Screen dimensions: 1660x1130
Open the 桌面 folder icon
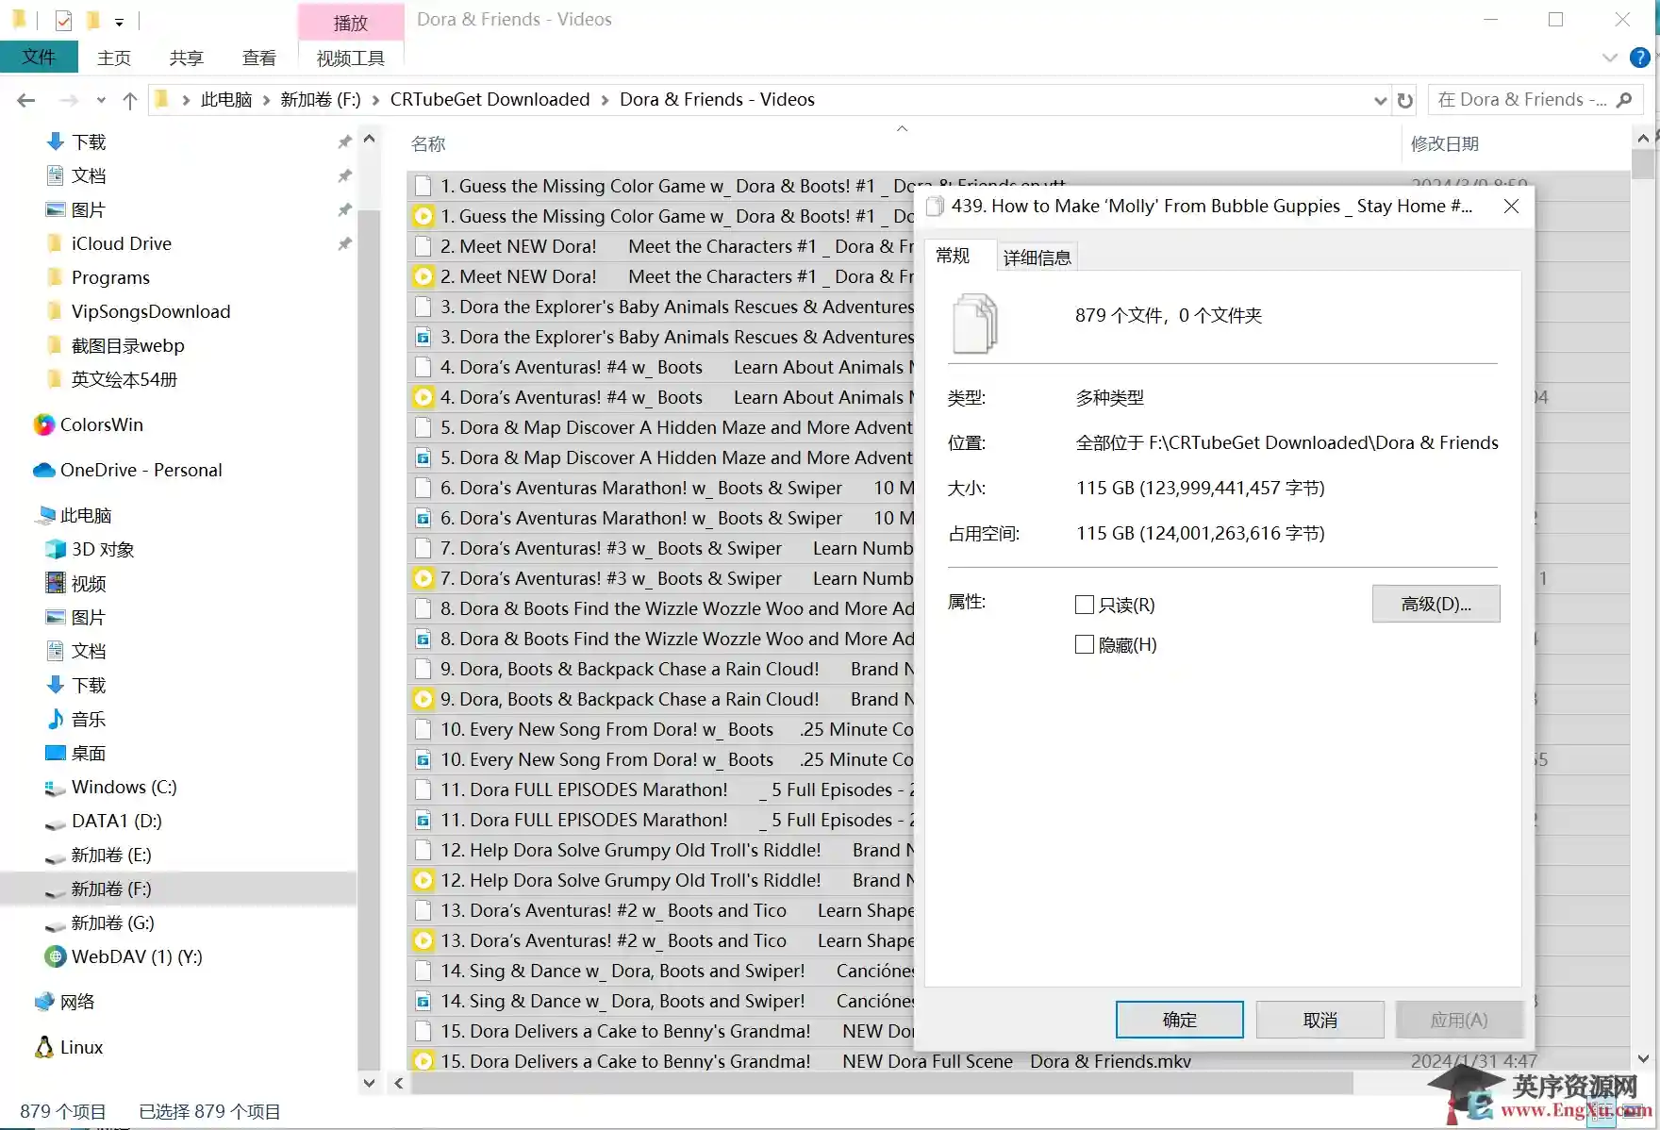(x=56, y=753)
